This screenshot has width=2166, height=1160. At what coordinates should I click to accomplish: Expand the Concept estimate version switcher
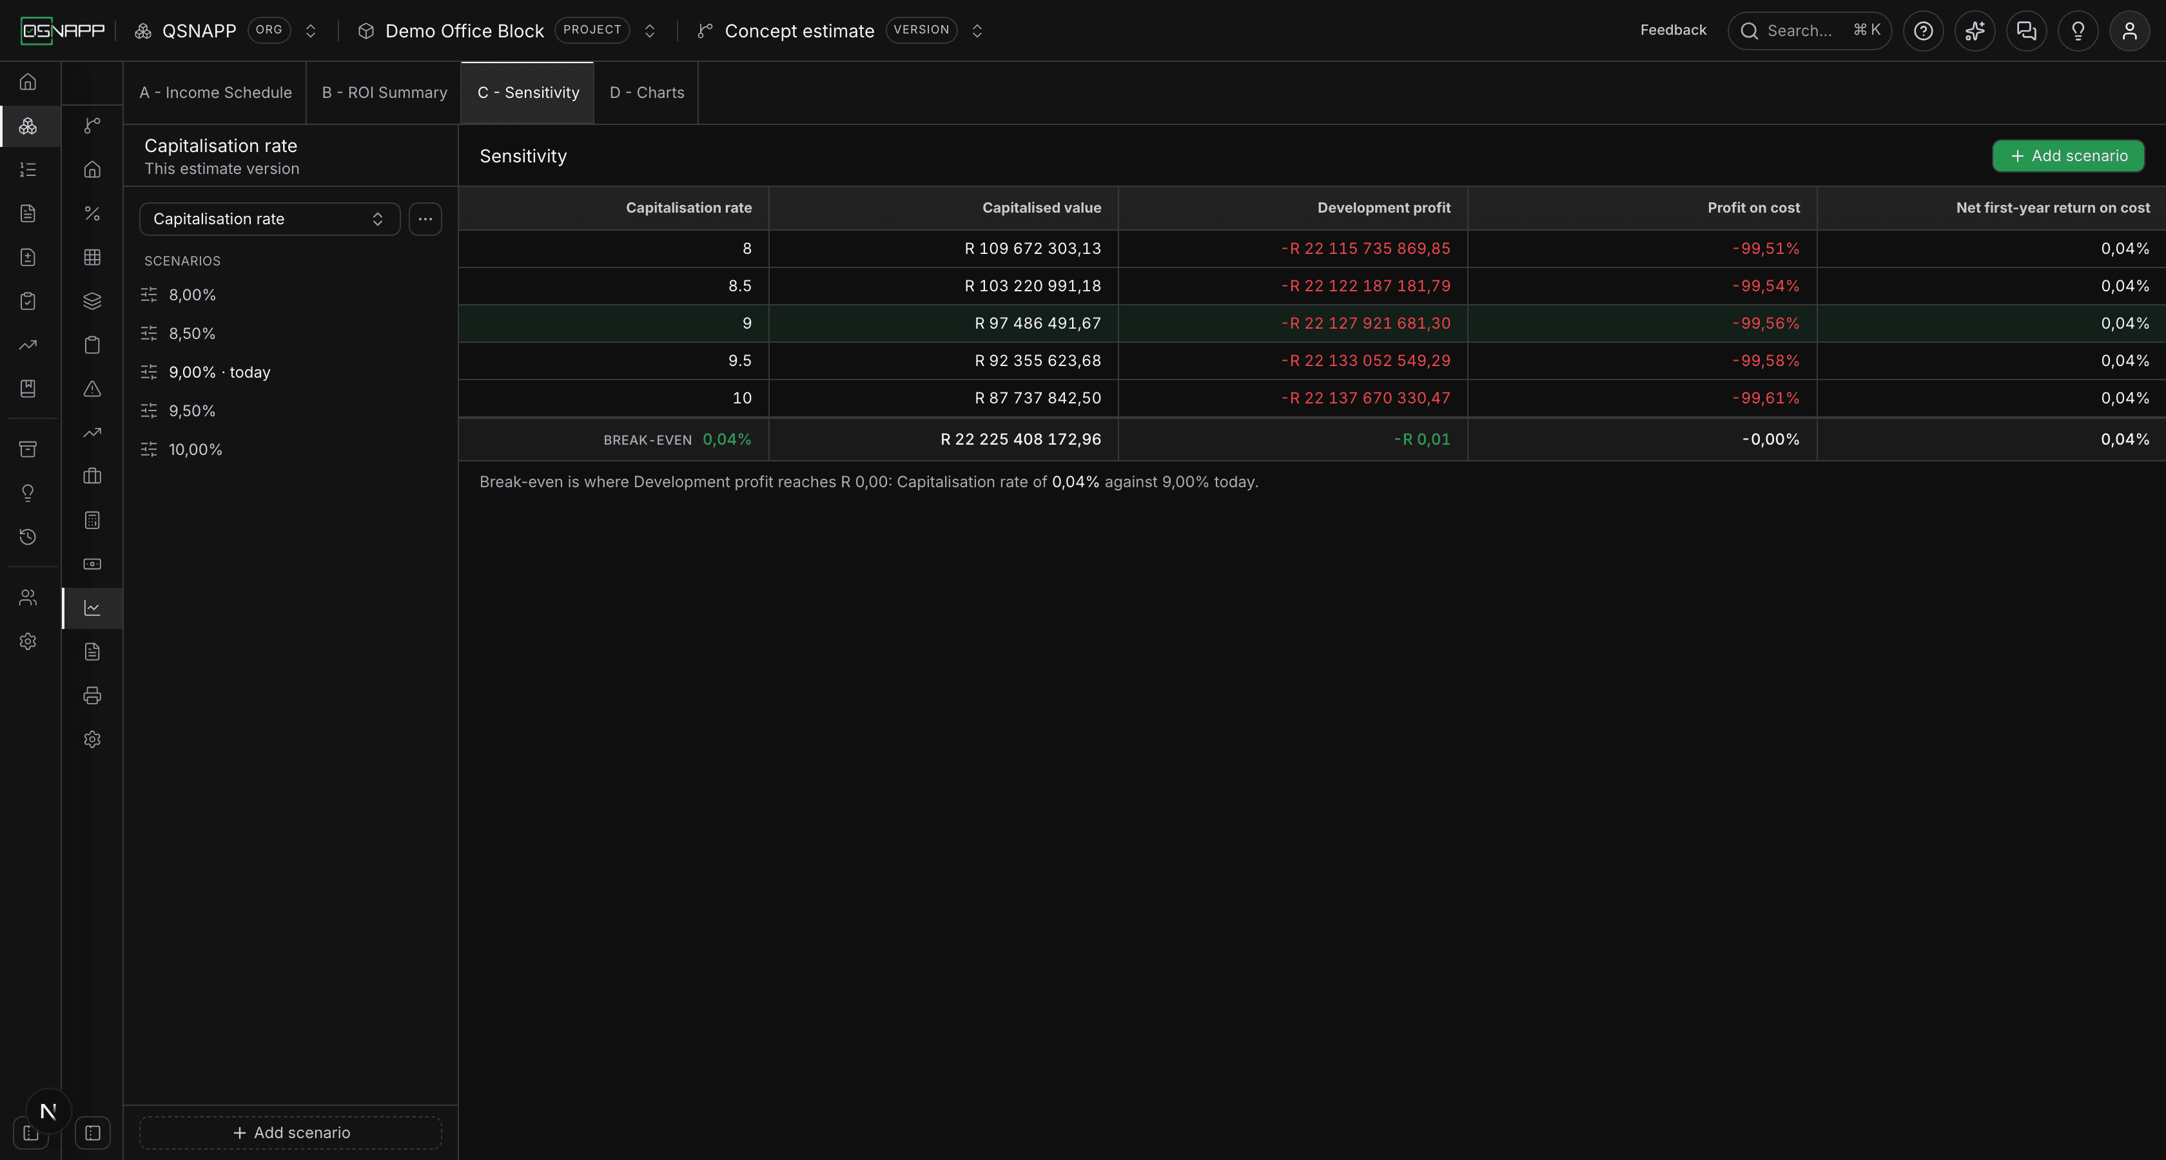[x=977, y=31]
